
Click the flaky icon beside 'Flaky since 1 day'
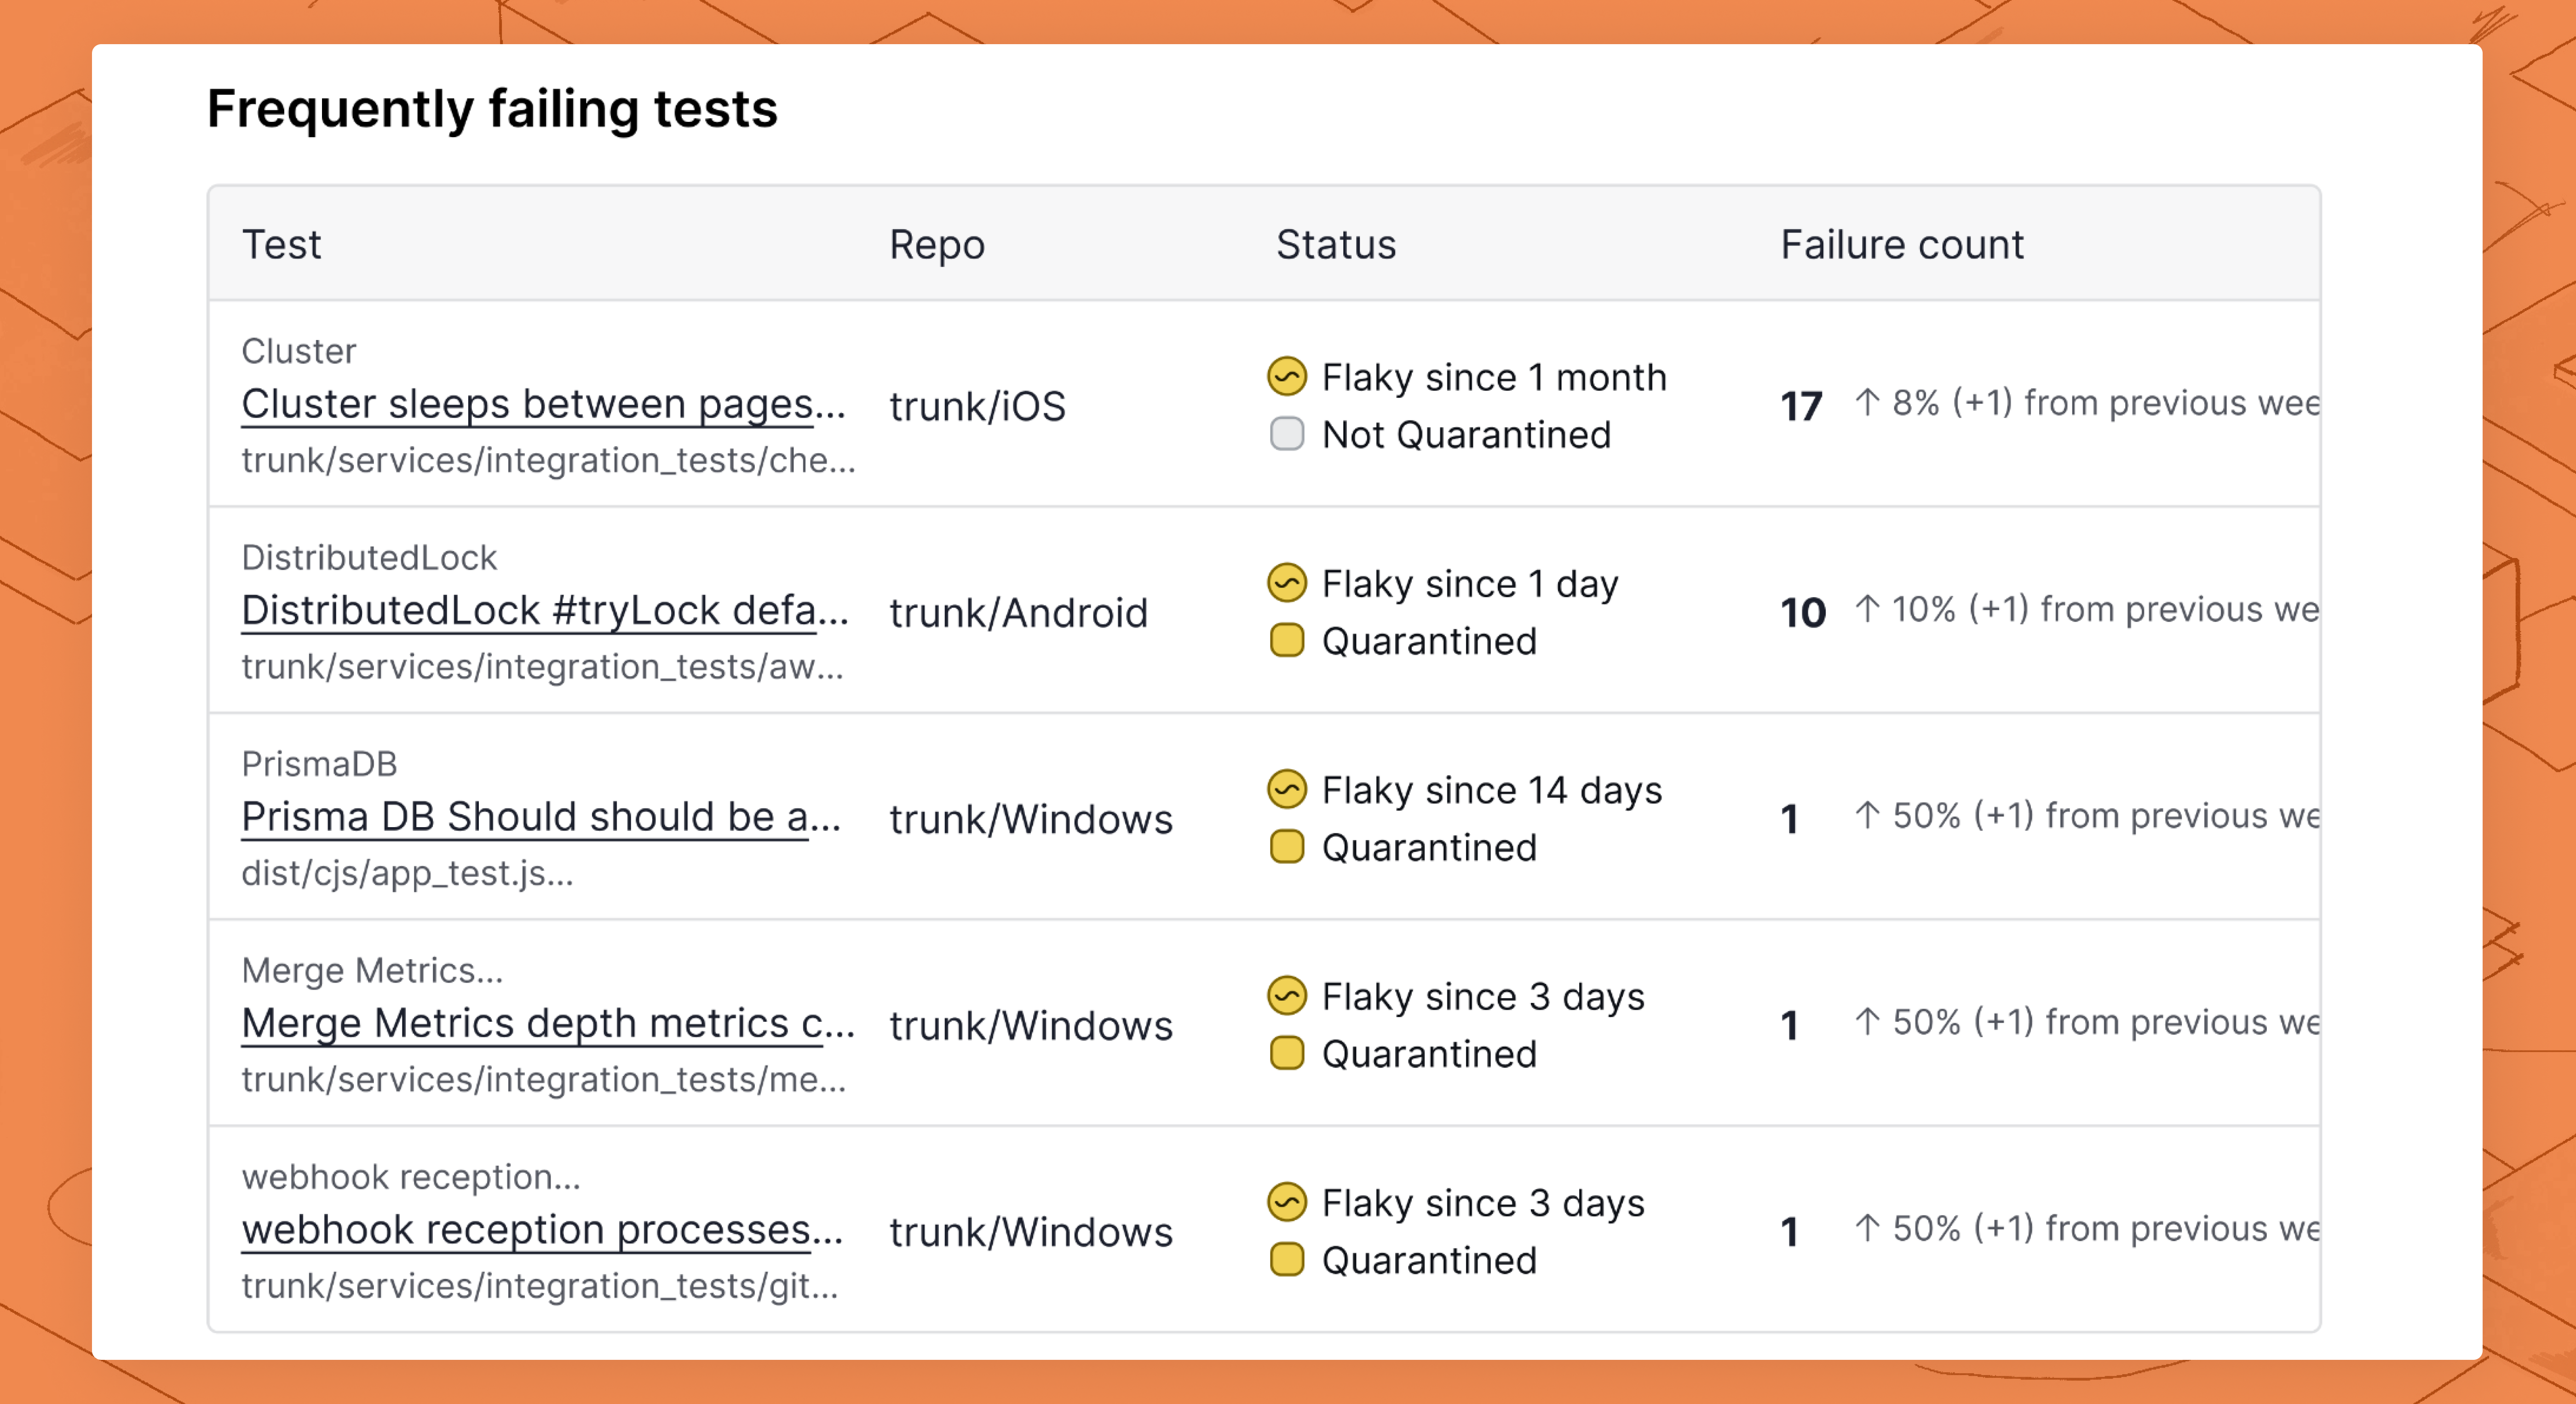click(1287, 583)
